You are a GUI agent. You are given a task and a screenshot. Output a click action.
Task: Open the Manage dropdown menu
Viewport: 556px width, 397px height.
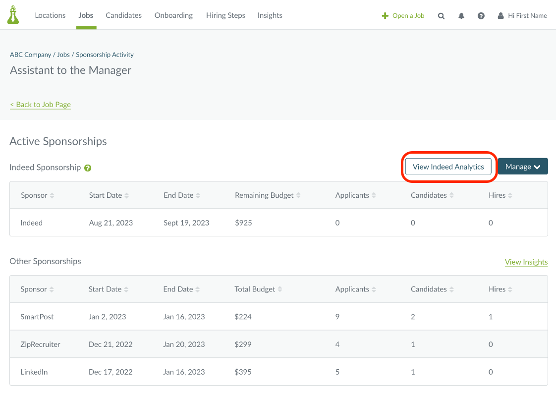point(522,166)
